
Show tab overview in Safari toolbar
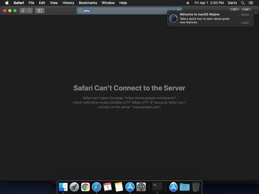246,10
